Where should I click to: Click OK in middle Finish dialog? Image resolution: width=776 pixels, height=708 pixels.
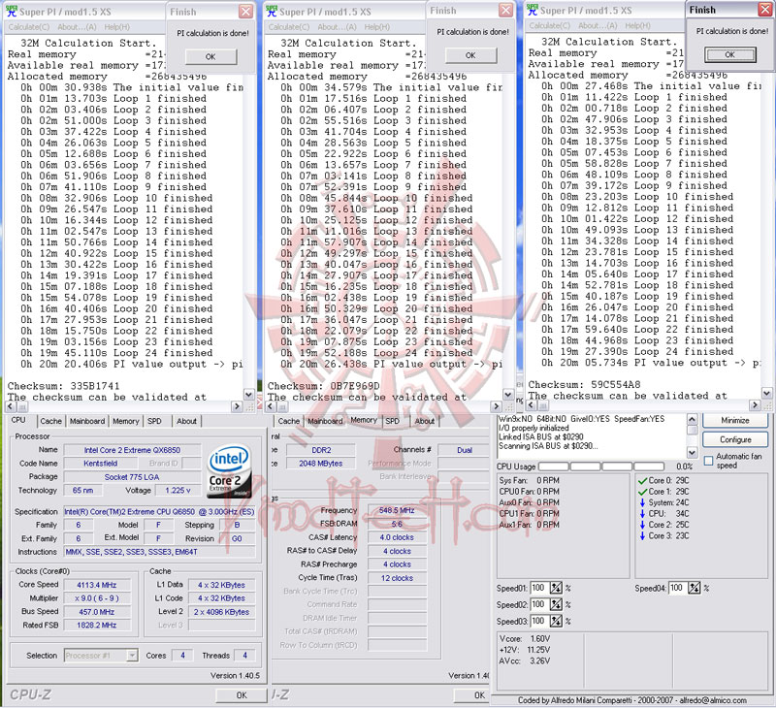[x=470, y=55]
